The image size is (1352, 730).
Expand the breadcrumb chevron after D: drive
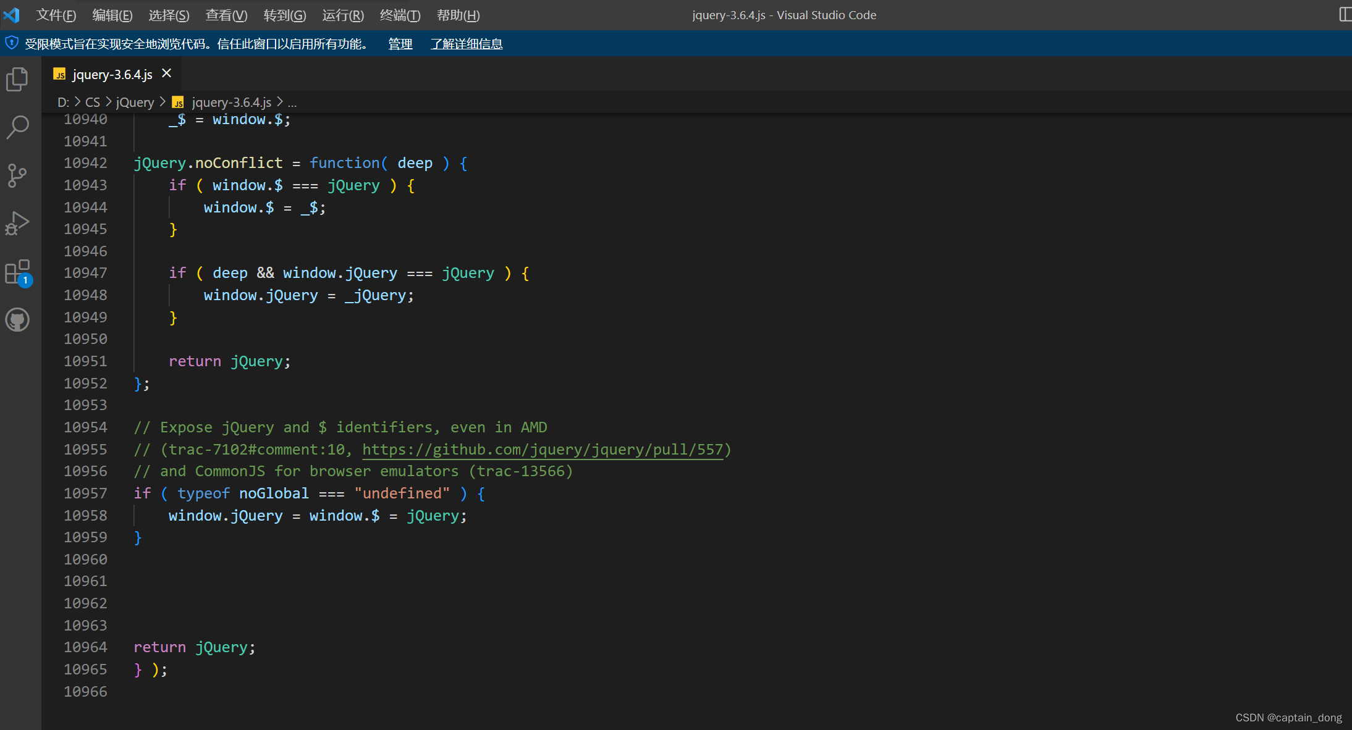coord(77,102)
